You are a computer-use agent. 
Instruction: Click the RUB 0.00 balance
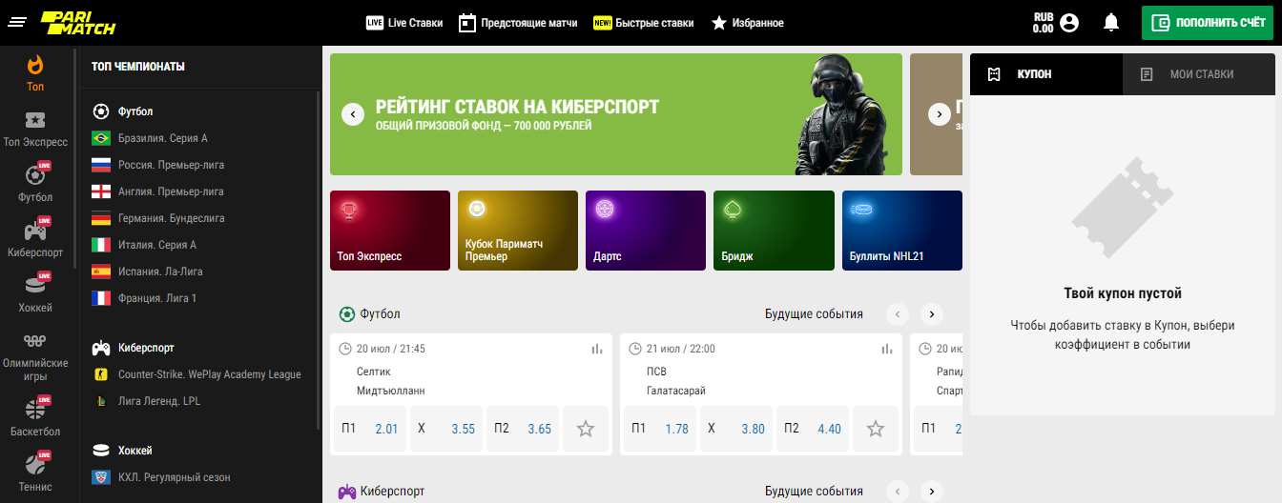[1043, 23]
